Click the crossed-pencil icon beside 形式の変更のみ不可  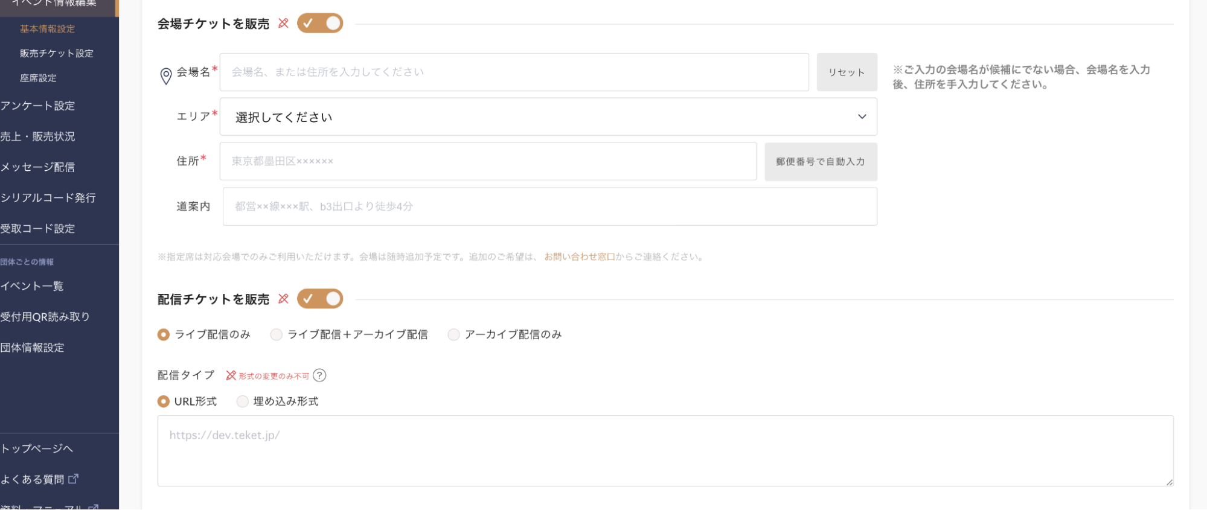(231, 375)
